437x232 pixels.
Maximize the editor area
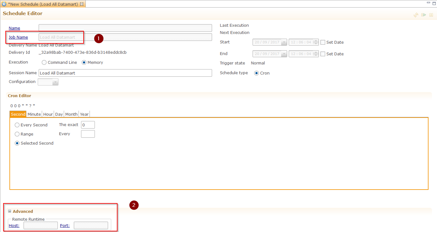tap(434, 3)
